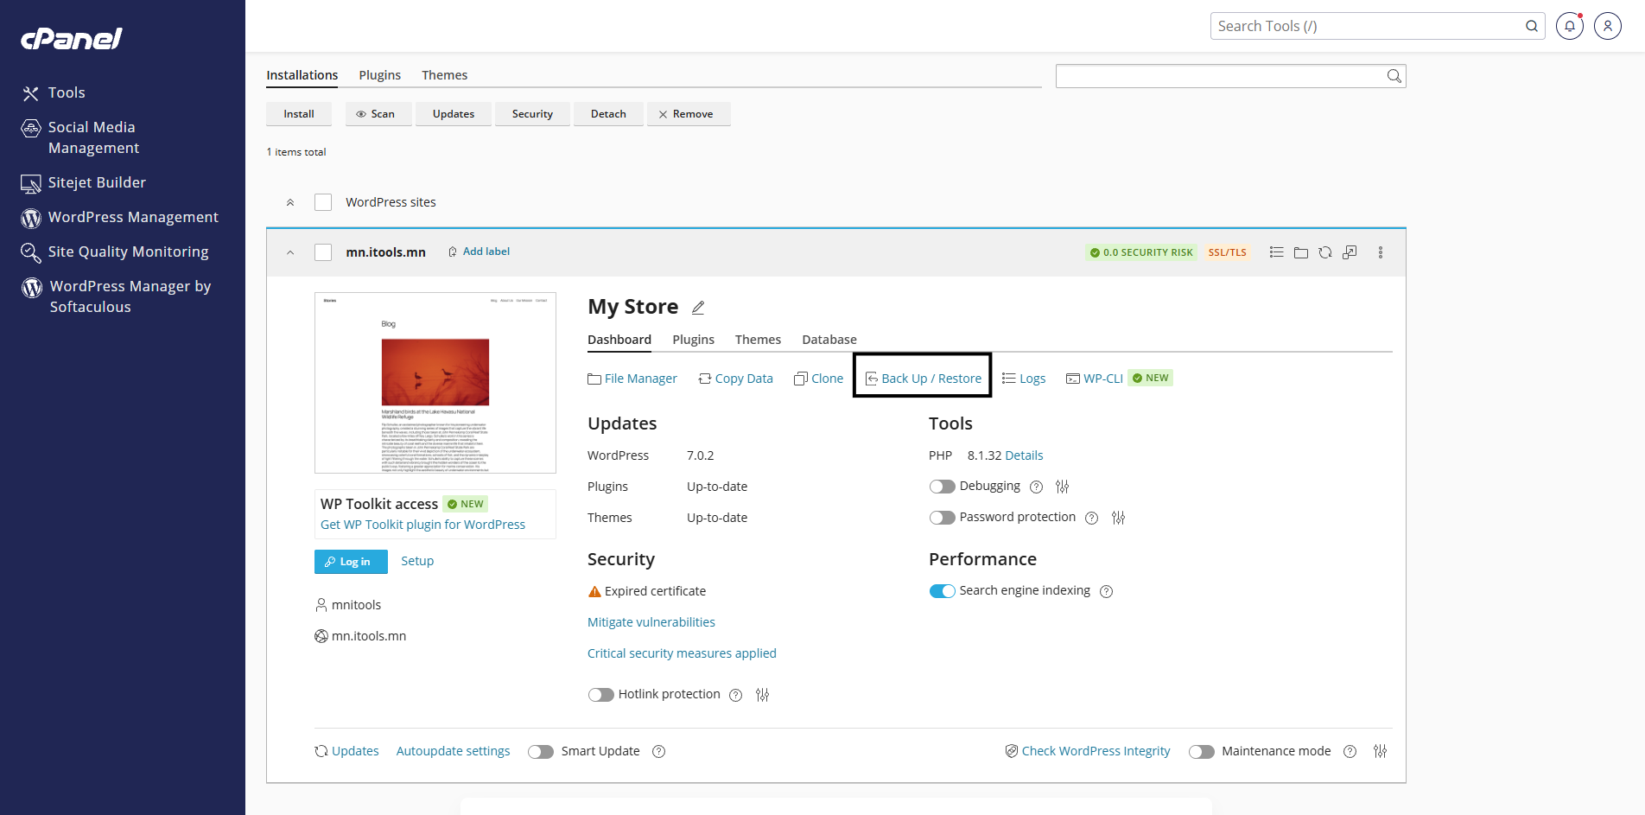Show help for Search engine indexing
This screenshot has height=815, width=1645.
(x=1107, y=591)
